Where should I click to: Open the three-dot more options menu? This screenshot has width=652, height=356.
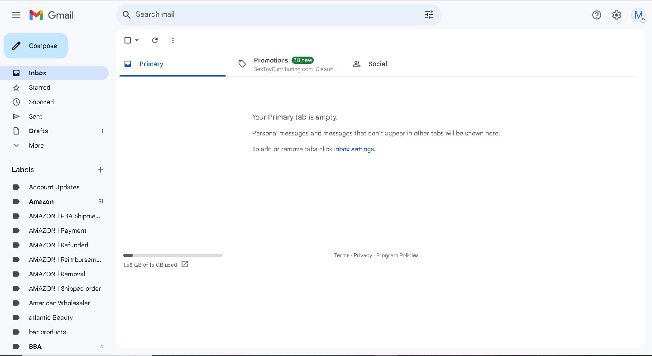click(173, 40)
